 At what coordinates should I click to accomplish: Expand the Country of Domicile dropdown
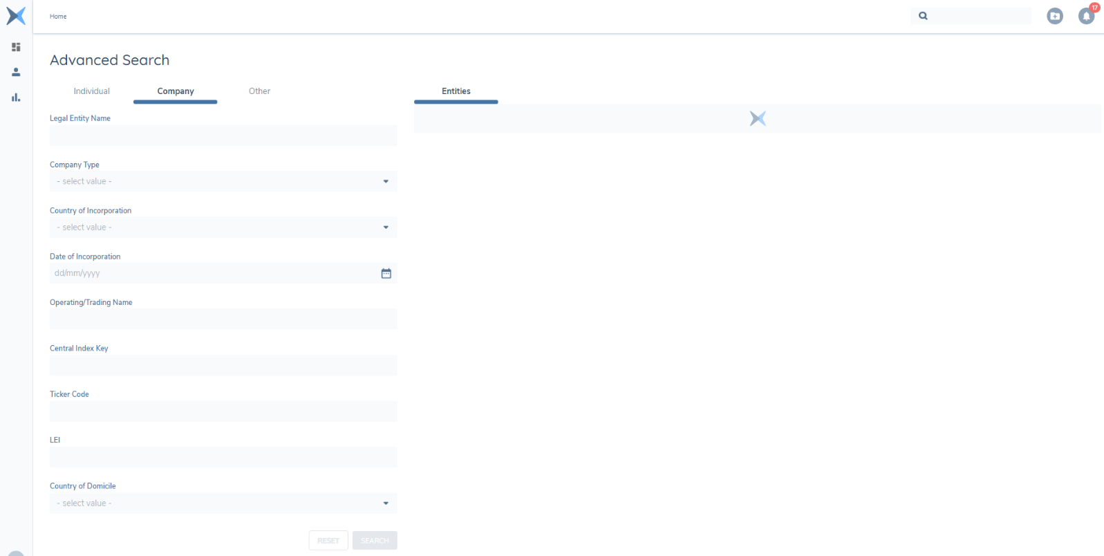coord(223,503)
